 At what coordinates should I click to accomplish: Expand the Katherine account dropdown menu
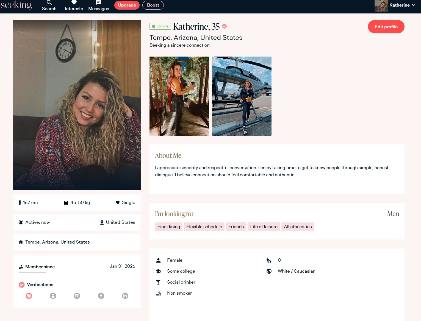pos(399,5)
